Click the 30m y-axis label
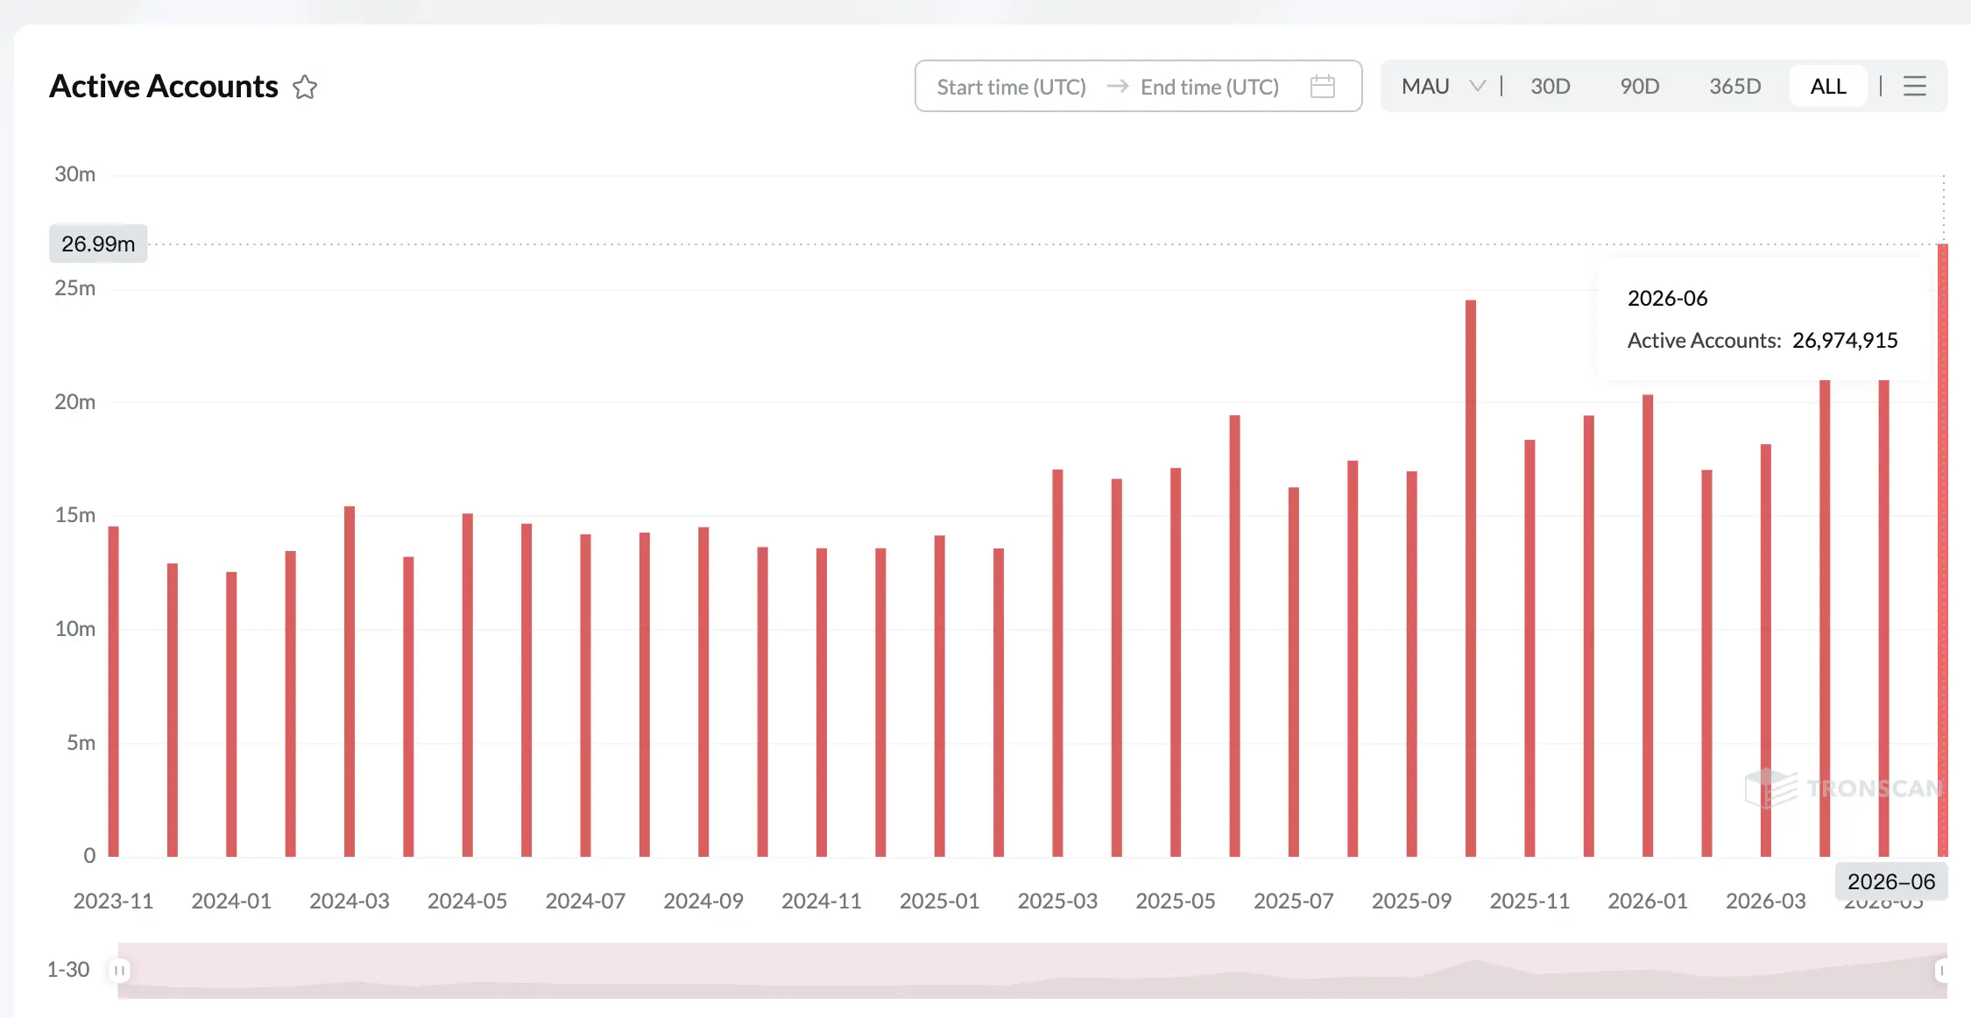This screenshot has width=1971, height=1018. (74, 174)
